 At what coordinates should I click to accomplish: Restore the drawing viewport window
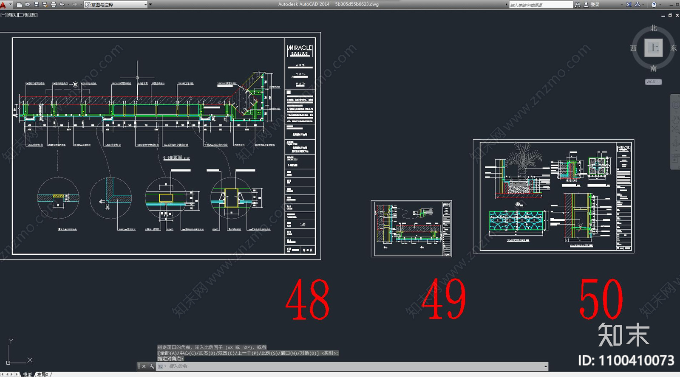(670, 15)
